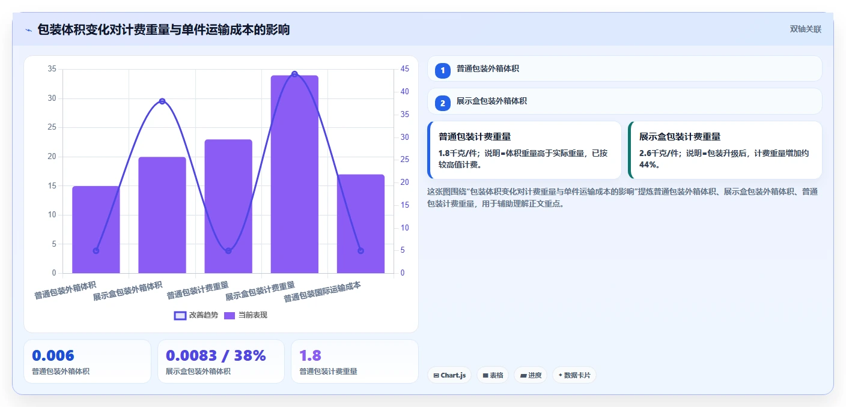Click right axis value 45
Image resolution: width=846 pixels, height=407 pixels.
(405, 69)
